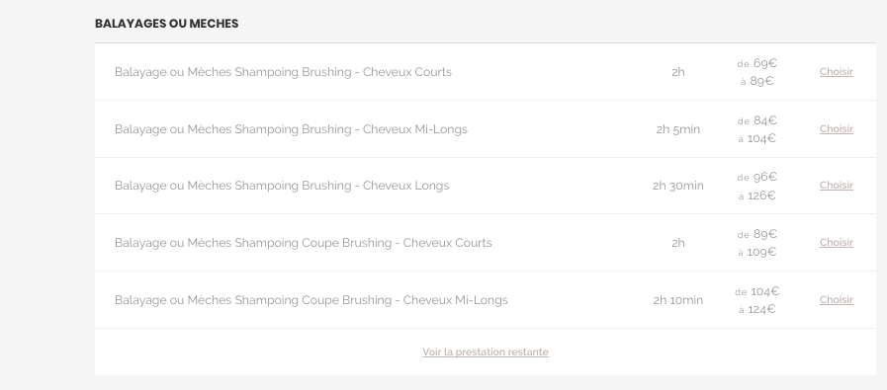Viewport: 887px width, 390px height.
Task: Open Voir la prestation restante link
Action: (485, 351)
